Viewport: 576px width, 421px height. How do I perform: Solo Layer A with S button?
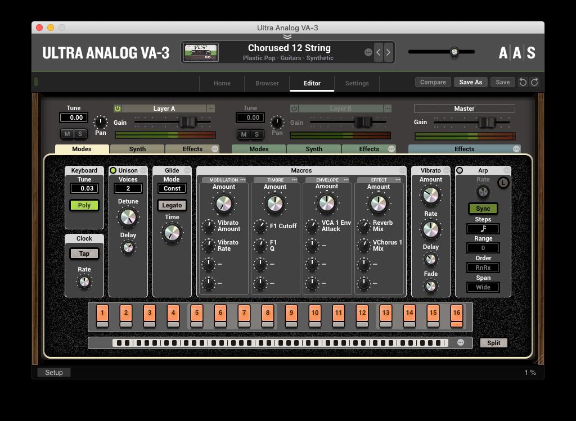click(80, 134)
